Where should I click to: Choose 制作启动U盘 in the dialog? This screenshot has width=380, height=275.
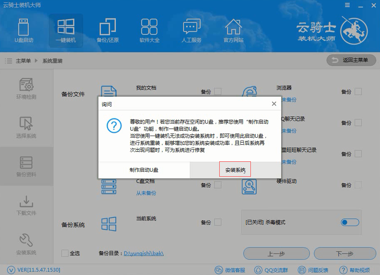144,170
